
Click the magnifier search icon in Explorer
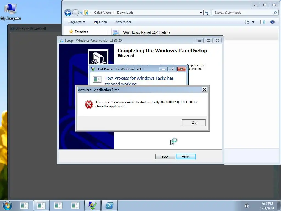pyautogui.click(x=275, y=13)
